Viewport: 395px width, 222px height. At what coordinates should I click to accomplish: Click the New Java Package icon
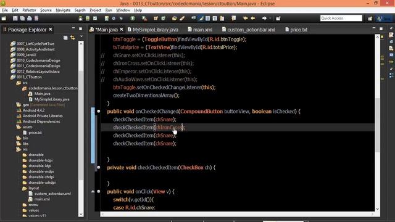(156, 18)
